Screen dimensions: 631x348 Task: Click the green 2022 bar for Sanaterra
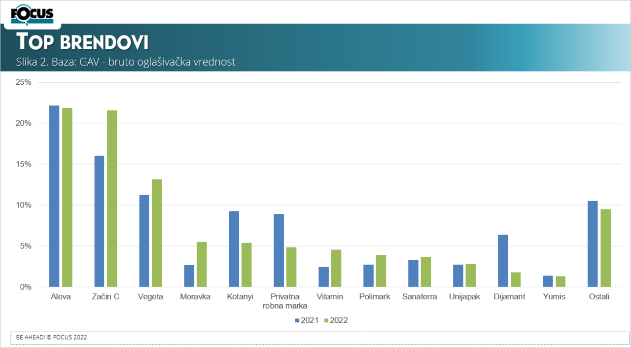[426, 272]
